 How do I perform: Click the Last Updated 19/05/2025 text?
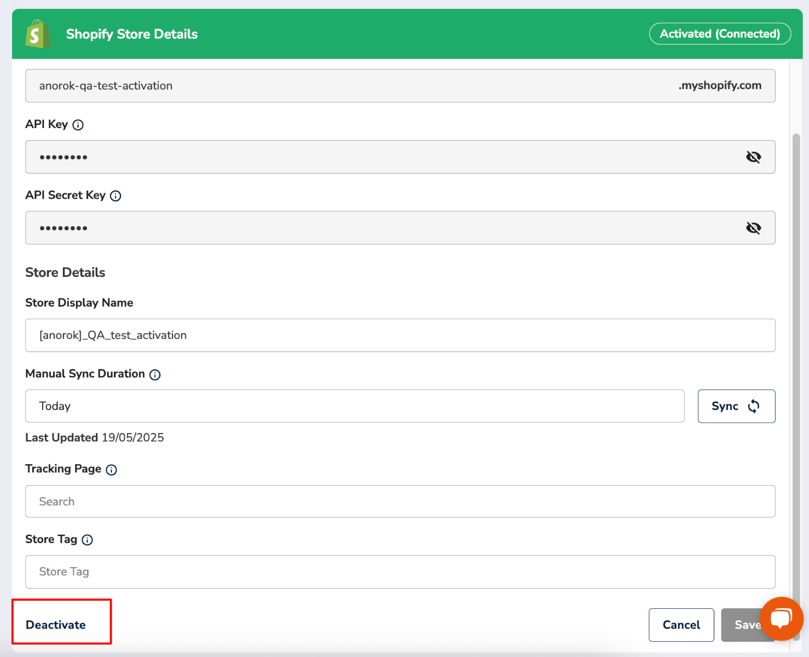coord(95,437)
